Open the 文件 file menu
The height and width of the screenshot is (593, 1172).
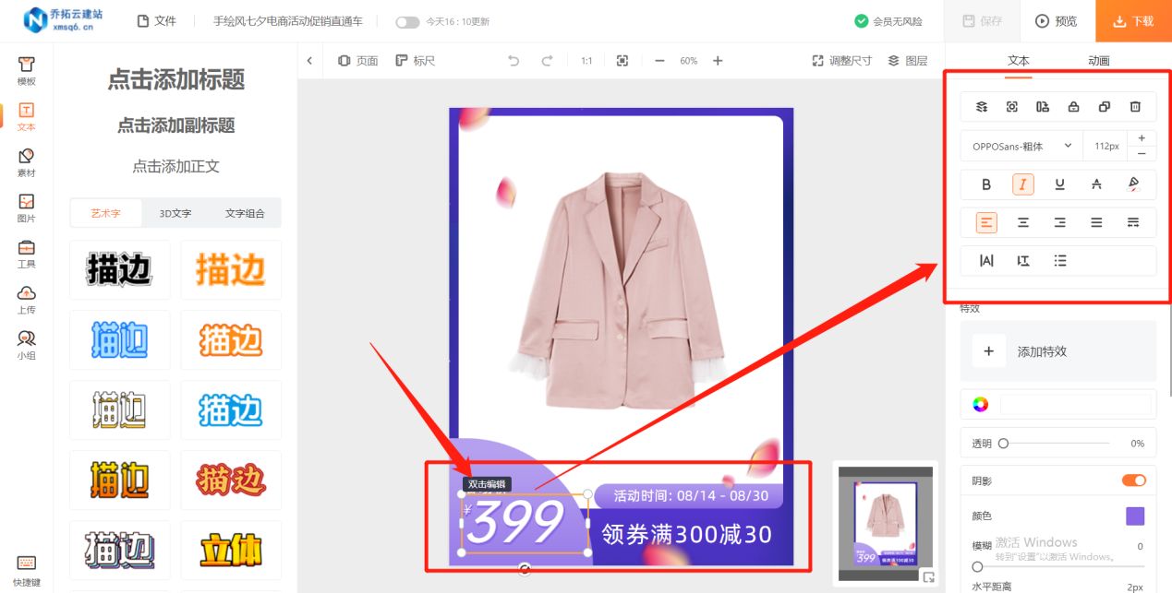156,21
